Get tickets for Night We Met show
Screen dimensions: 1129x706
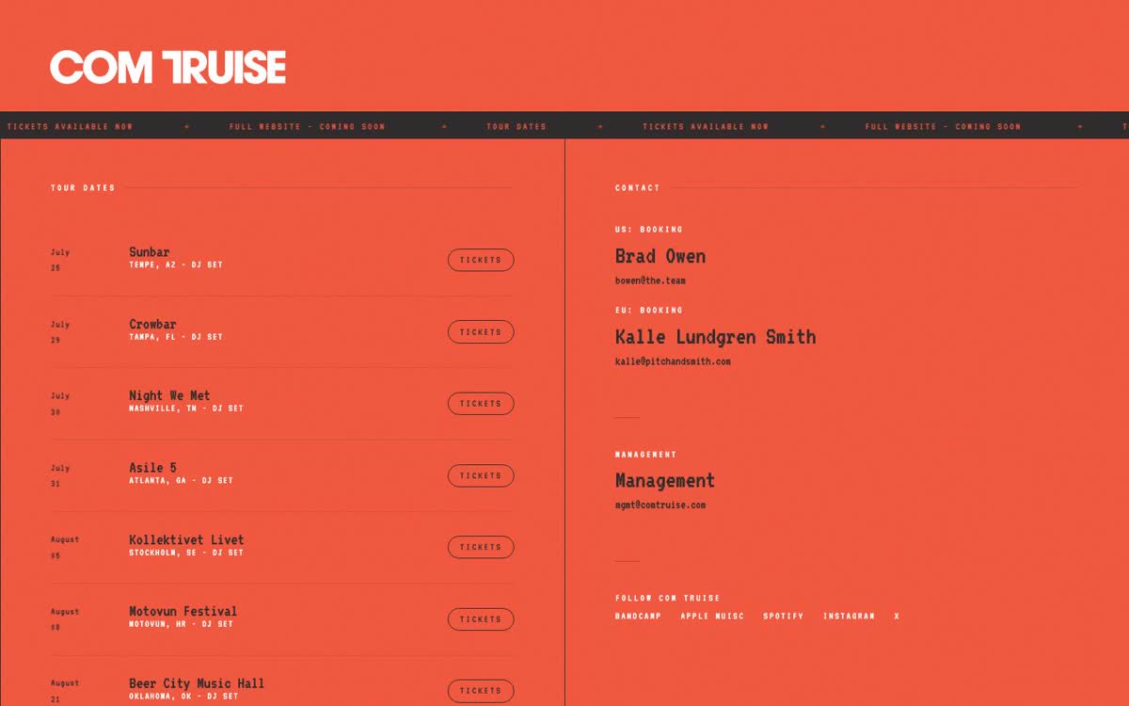[x=481, y=404]
